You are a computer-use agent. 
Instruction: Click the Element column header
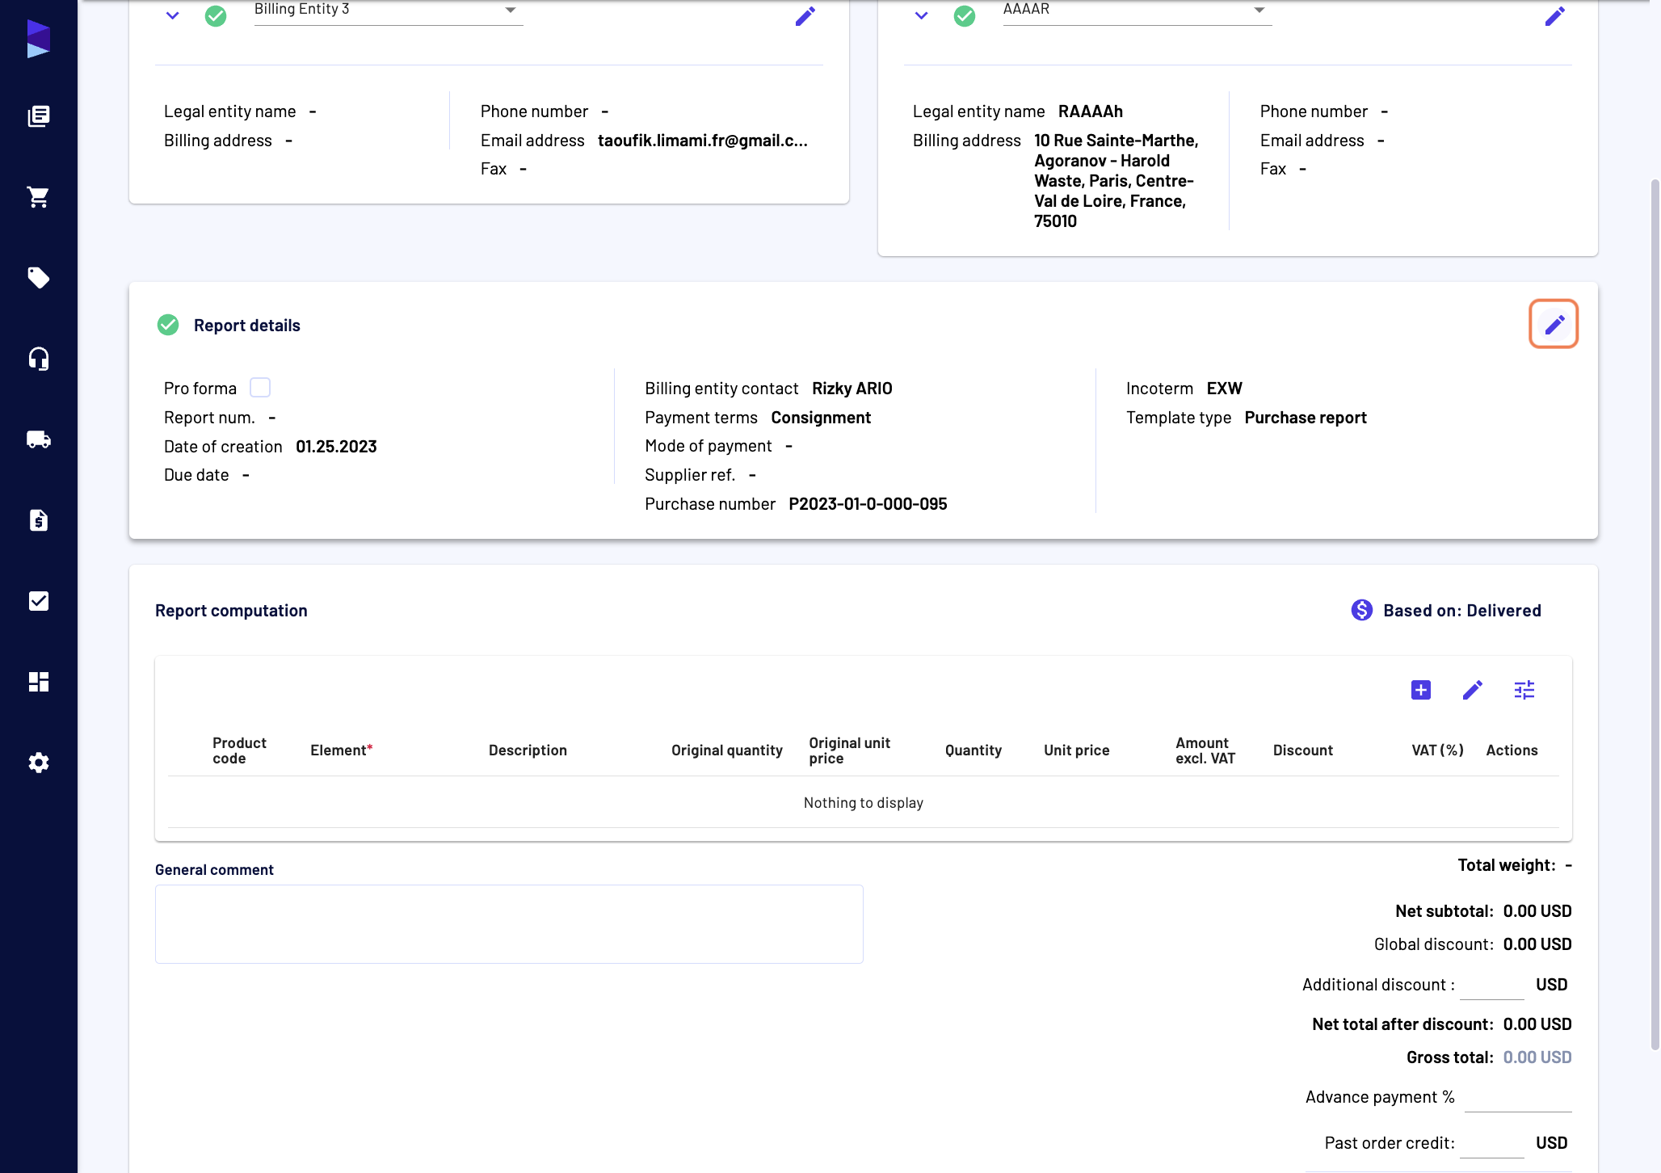341,750
